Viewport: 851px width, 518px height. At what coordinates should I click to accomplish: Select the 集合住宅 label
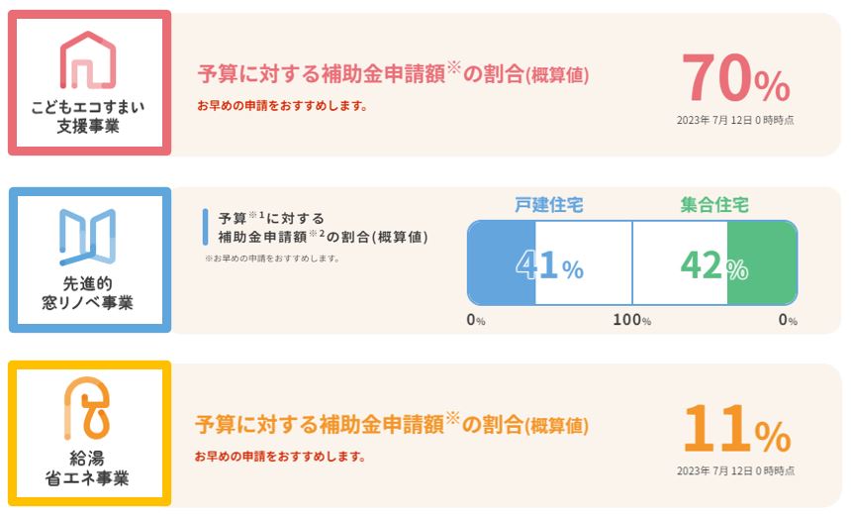[713, 205]
